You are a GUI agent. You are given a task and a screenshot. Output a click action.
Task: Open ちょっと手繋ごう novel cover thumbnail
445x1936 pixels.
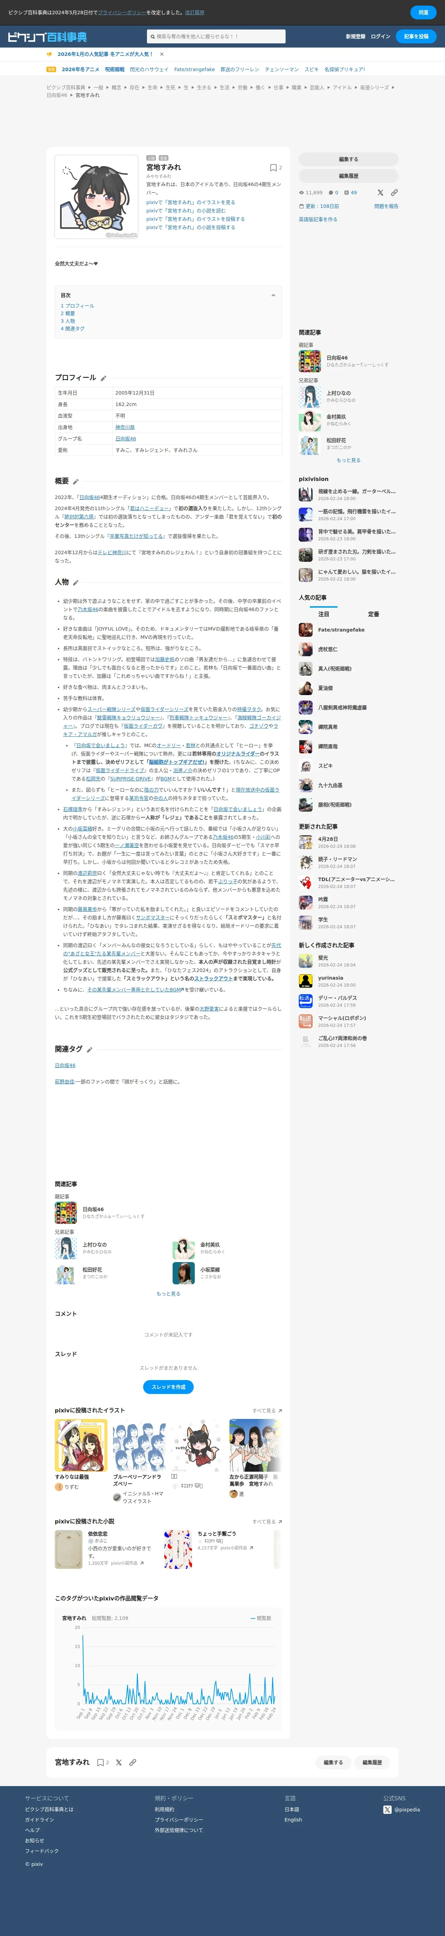click(178, 1549)
